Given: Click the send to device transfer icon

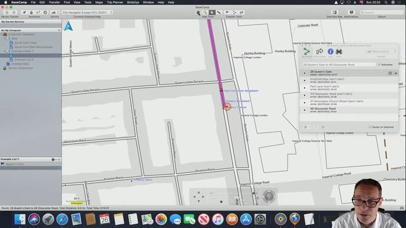Looking at the screenshot, I should (x=7, y=13).
